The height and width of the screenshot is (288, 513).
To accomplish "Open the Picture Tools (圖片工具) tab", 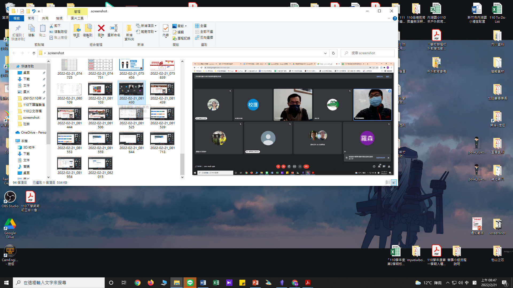I will click(x=77, y=18).
